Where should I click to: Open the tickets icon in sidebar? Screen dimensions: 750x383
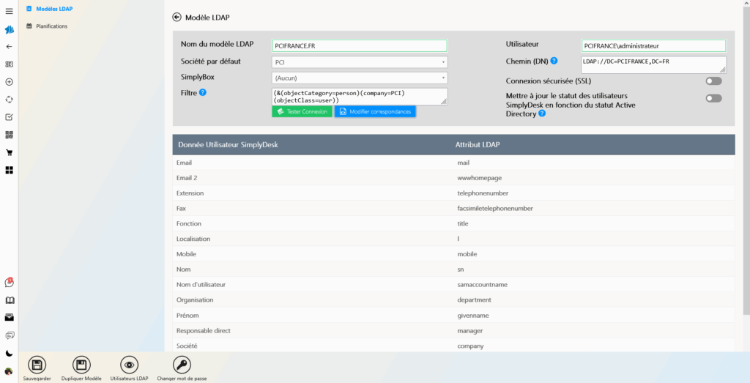[x=9, y=64]
